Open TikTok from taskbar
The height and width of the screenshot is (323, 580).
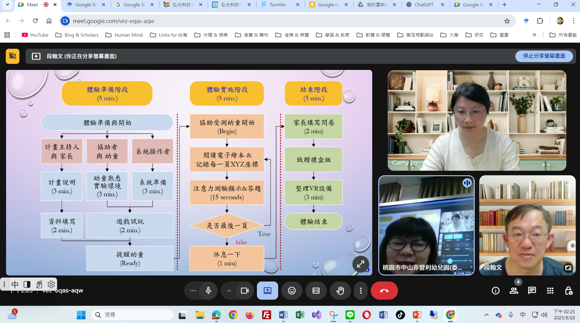tap(400, 315)
